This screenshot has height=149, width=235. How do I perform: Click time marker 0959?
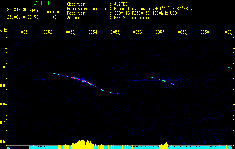point(205,32)
